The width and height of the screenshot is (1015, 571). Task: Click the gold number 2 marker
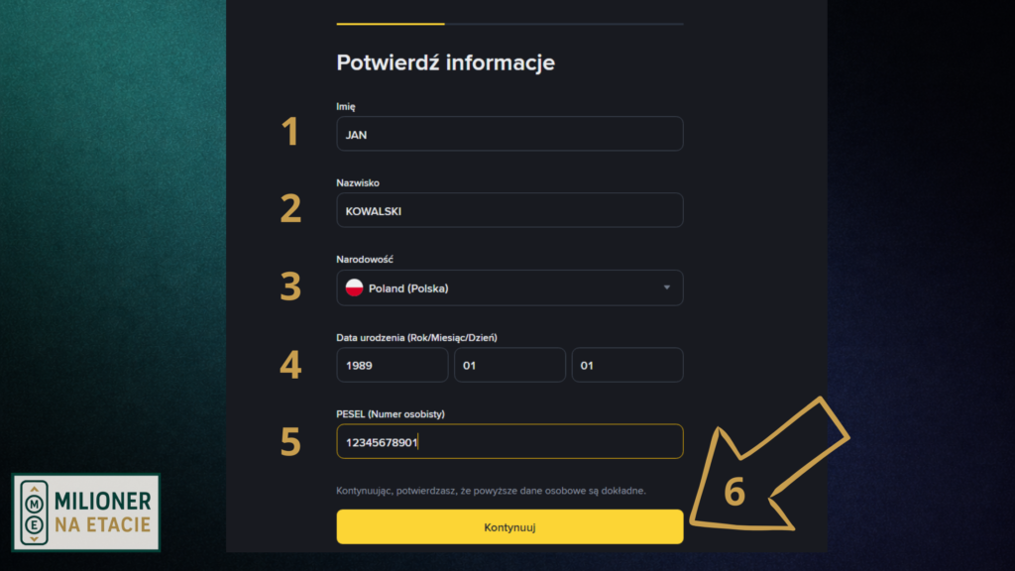(289, 209)
